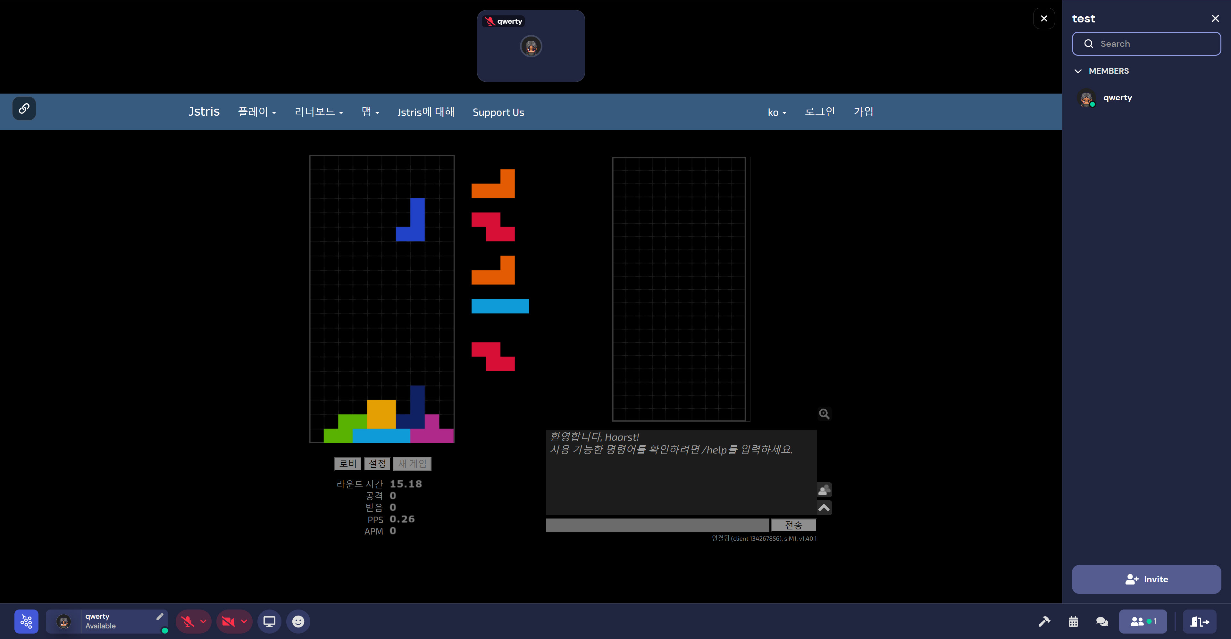Unmute the microphone
This screenshot has height=639, width=1231.
tap(187, 621)
